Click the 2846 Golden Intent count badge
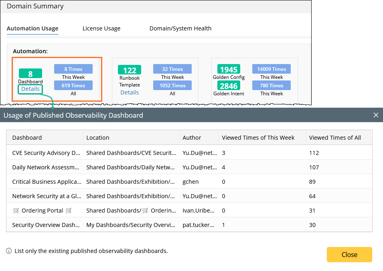Screen dimensions: 383x271 (x=229, y=86)
